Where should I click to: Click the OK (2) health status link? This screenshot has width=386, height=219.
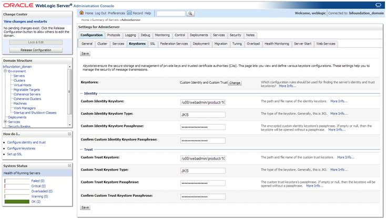tap(36, 202)
